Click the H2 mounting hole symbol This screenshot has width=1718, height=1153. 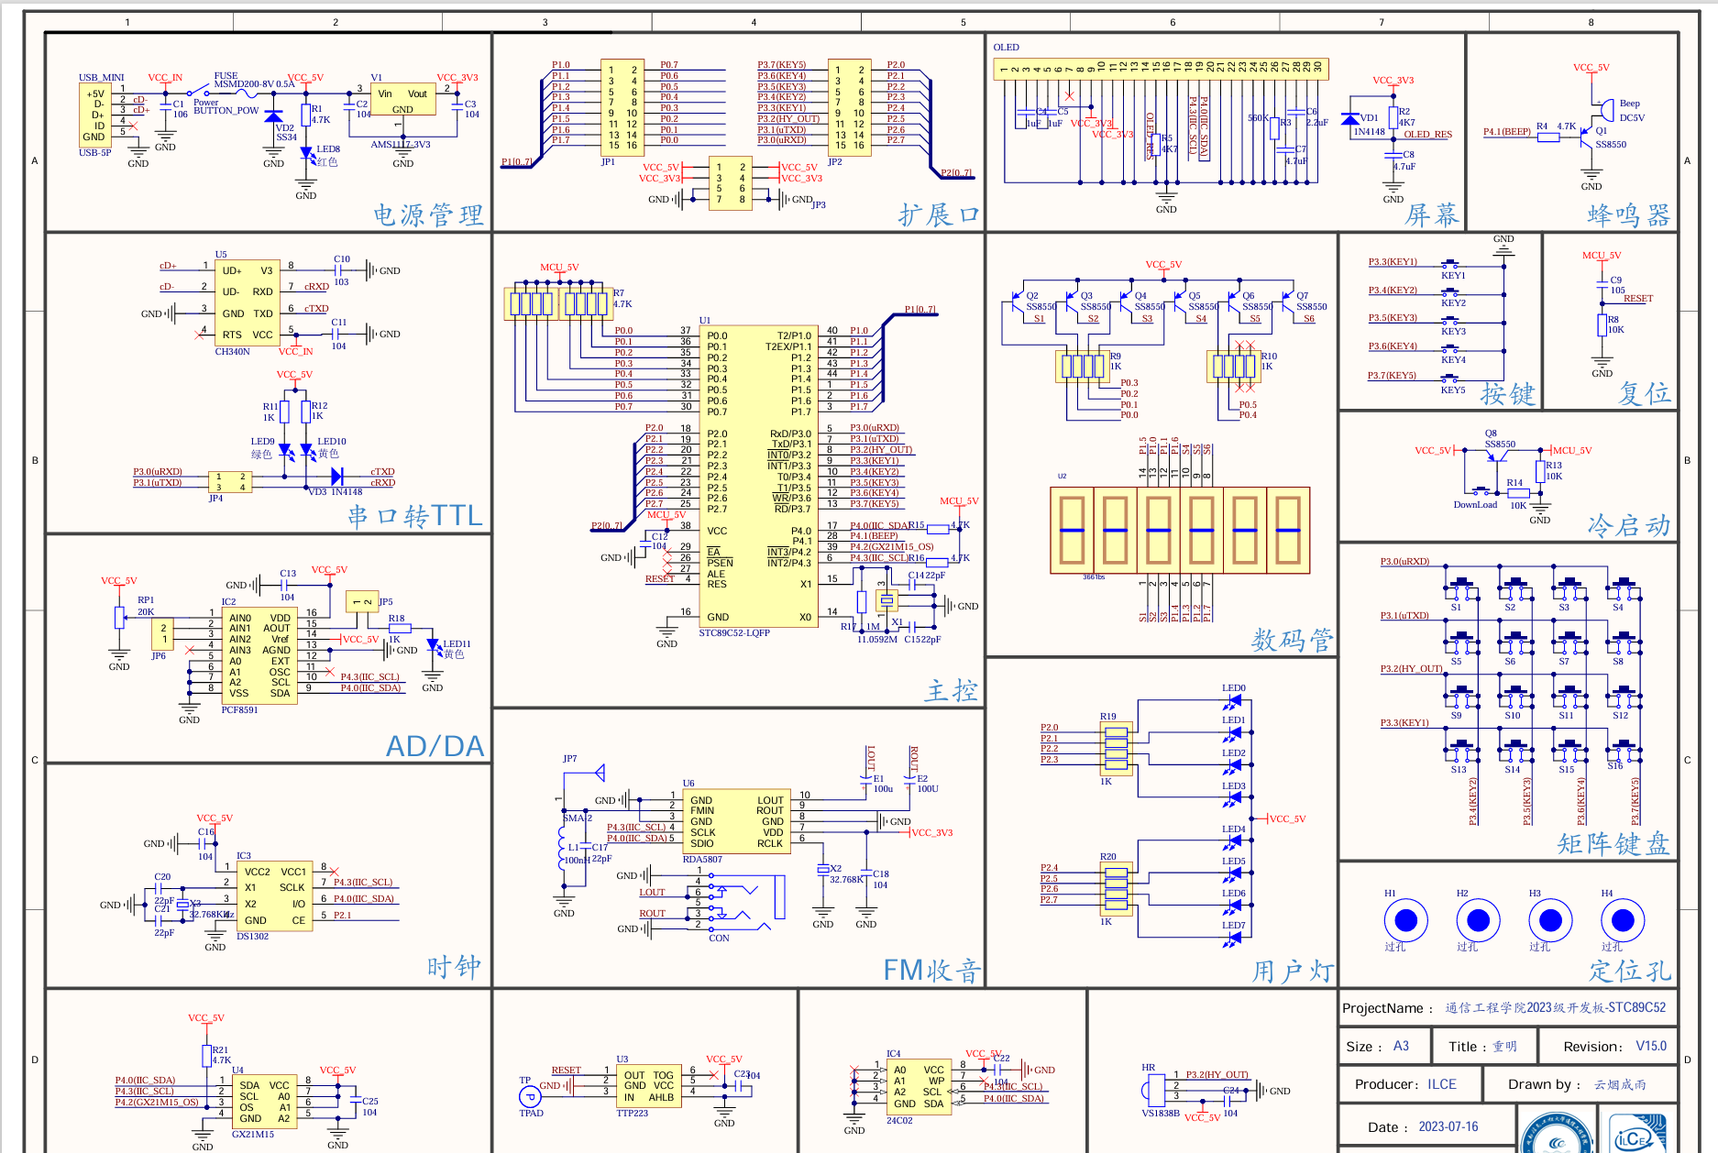coord(1478,919)
